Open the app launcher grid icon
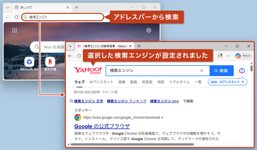Viewport: 257px width, 150px height. point(14,30)
